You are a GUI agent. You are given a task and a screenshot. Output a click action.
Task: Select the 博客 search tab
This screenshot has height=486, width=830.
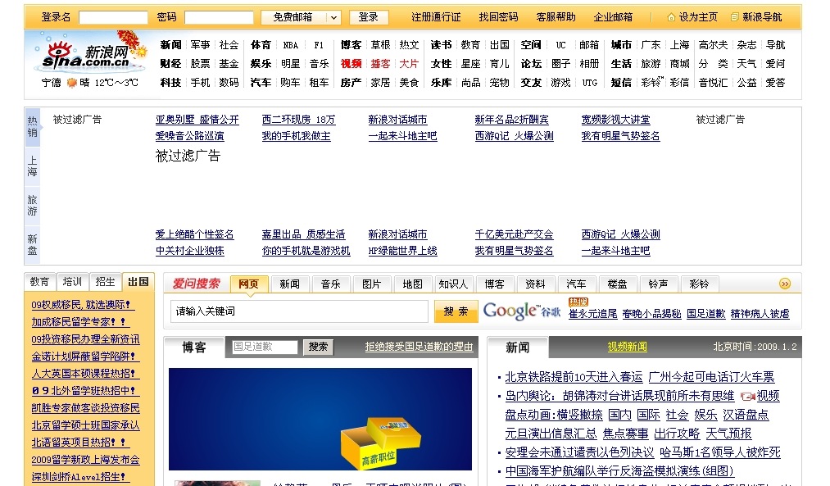[494, 284]
